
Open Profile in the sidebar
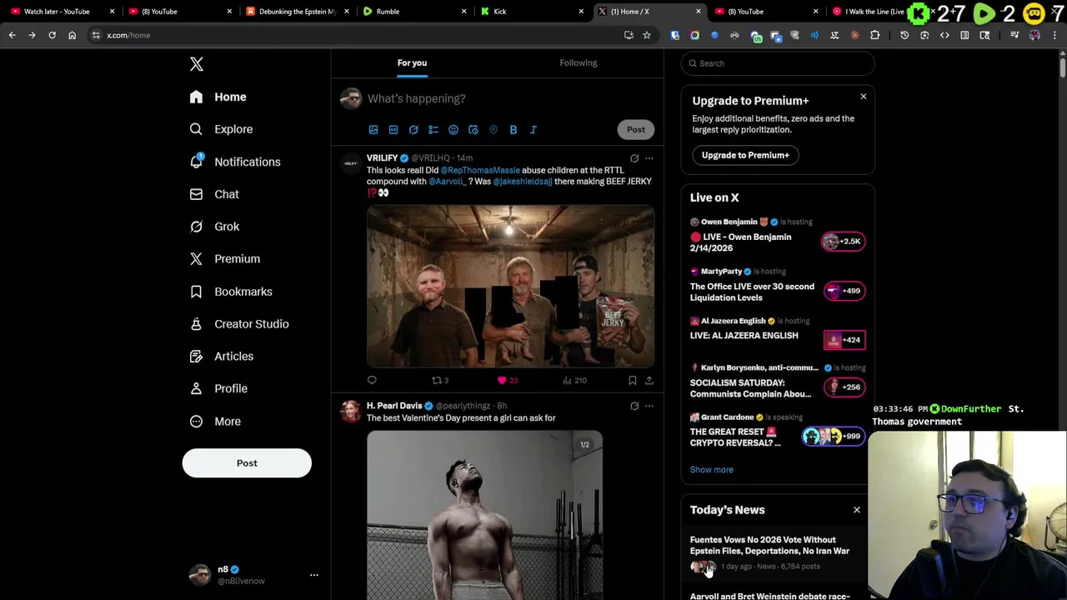pyautogui.click(x=218, y=388)
